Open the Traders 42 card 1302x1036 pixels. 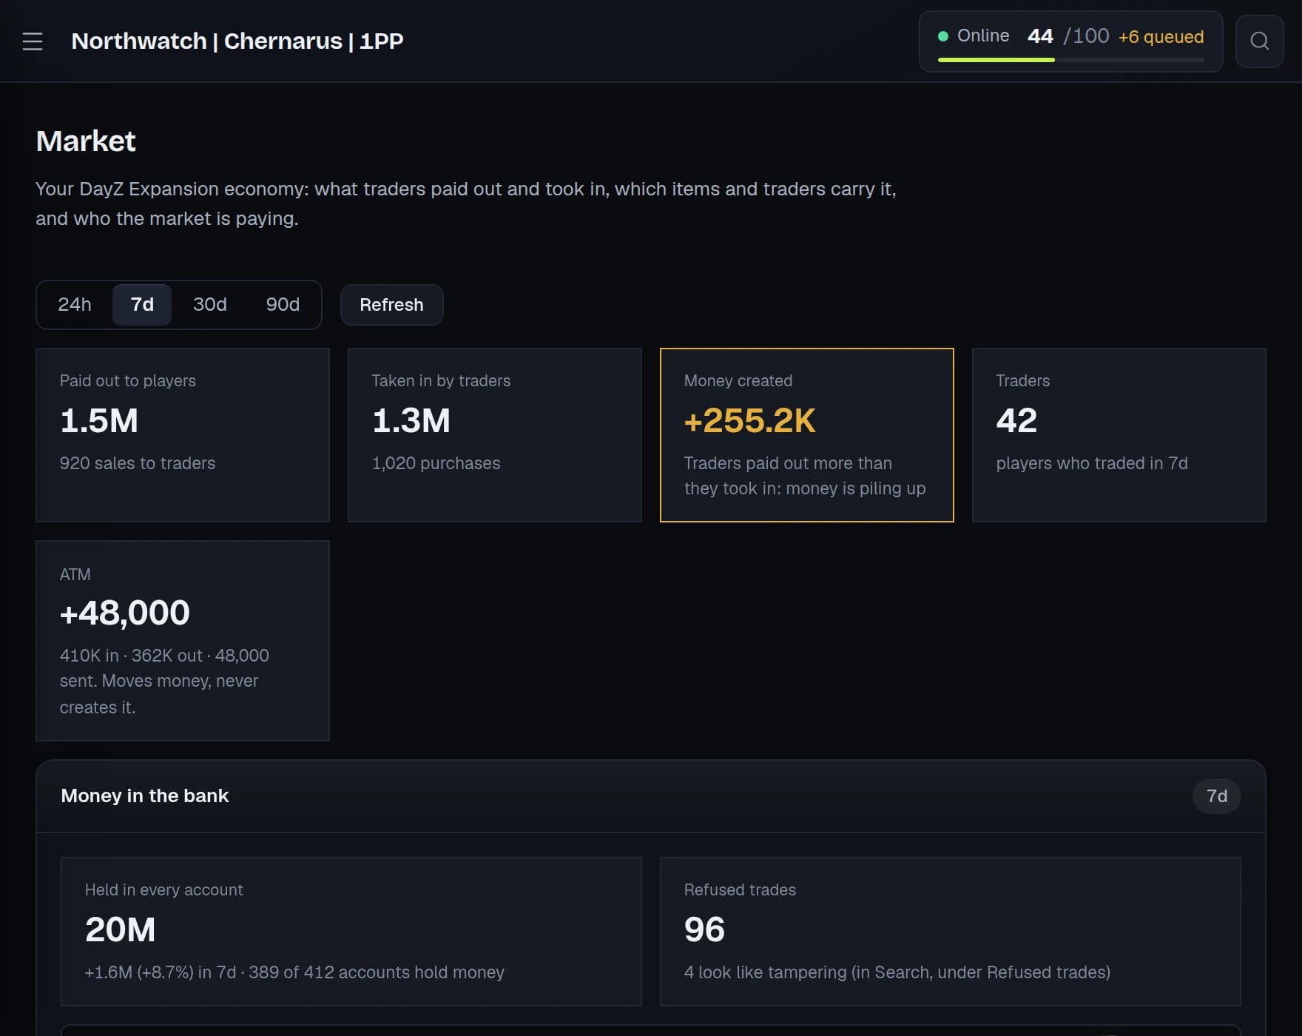[1119, 435]
